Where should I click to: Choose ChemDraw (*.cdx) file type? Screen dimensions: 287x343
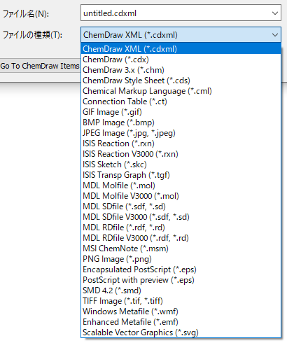click(x=181, y=59)
